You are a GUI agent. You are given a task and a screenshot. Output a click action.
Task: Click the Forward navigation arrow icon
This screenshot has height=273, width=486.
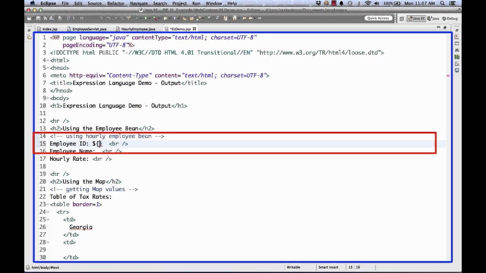point(260,18)
